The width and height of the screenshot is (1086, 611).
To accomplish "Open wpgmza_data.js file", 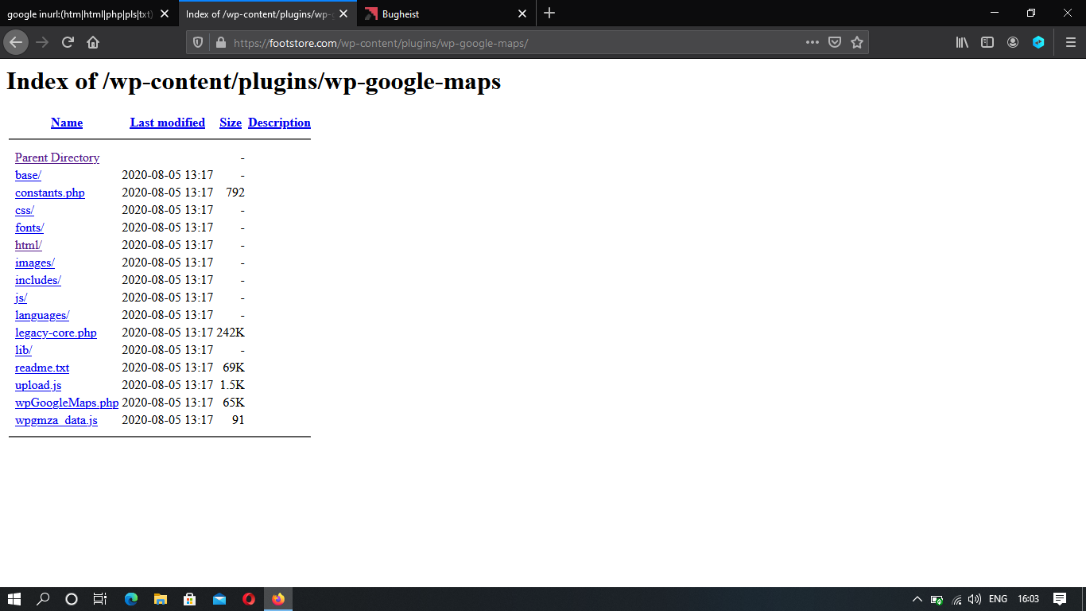I will coord(56,420).
